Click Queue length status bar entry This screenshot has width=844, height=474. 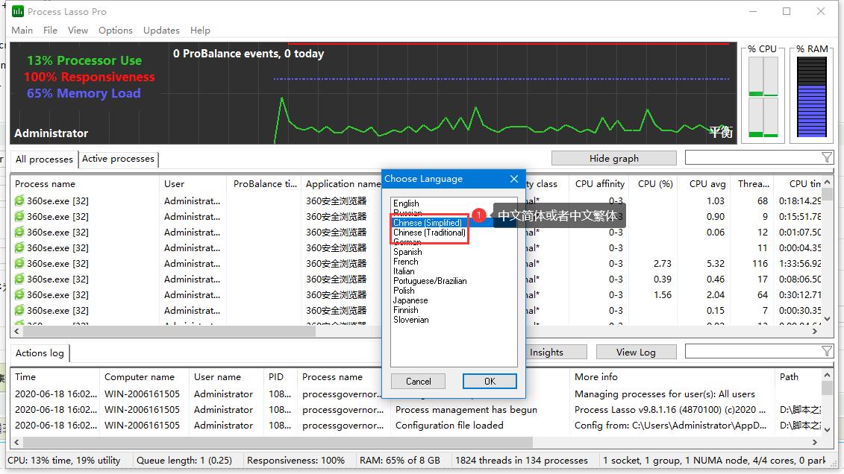[x=184, y=461]
